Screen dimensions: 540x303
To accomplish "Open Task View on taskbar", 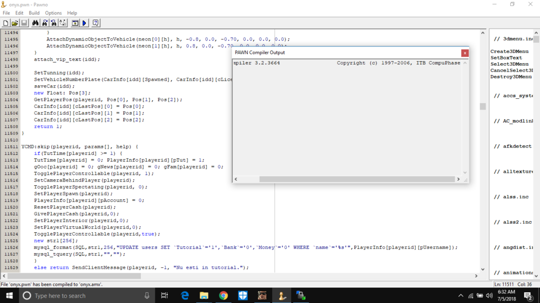I will [165, 295].
